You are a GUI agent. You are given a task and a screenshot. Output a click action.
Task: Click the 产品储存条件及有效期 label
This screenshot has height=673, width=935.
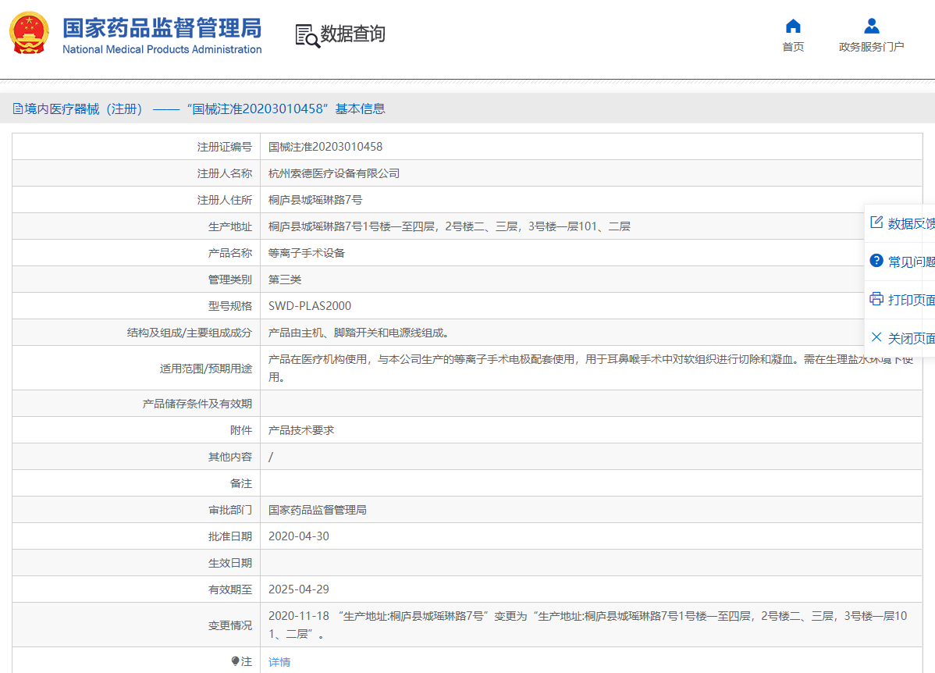(x=197, y=404)
